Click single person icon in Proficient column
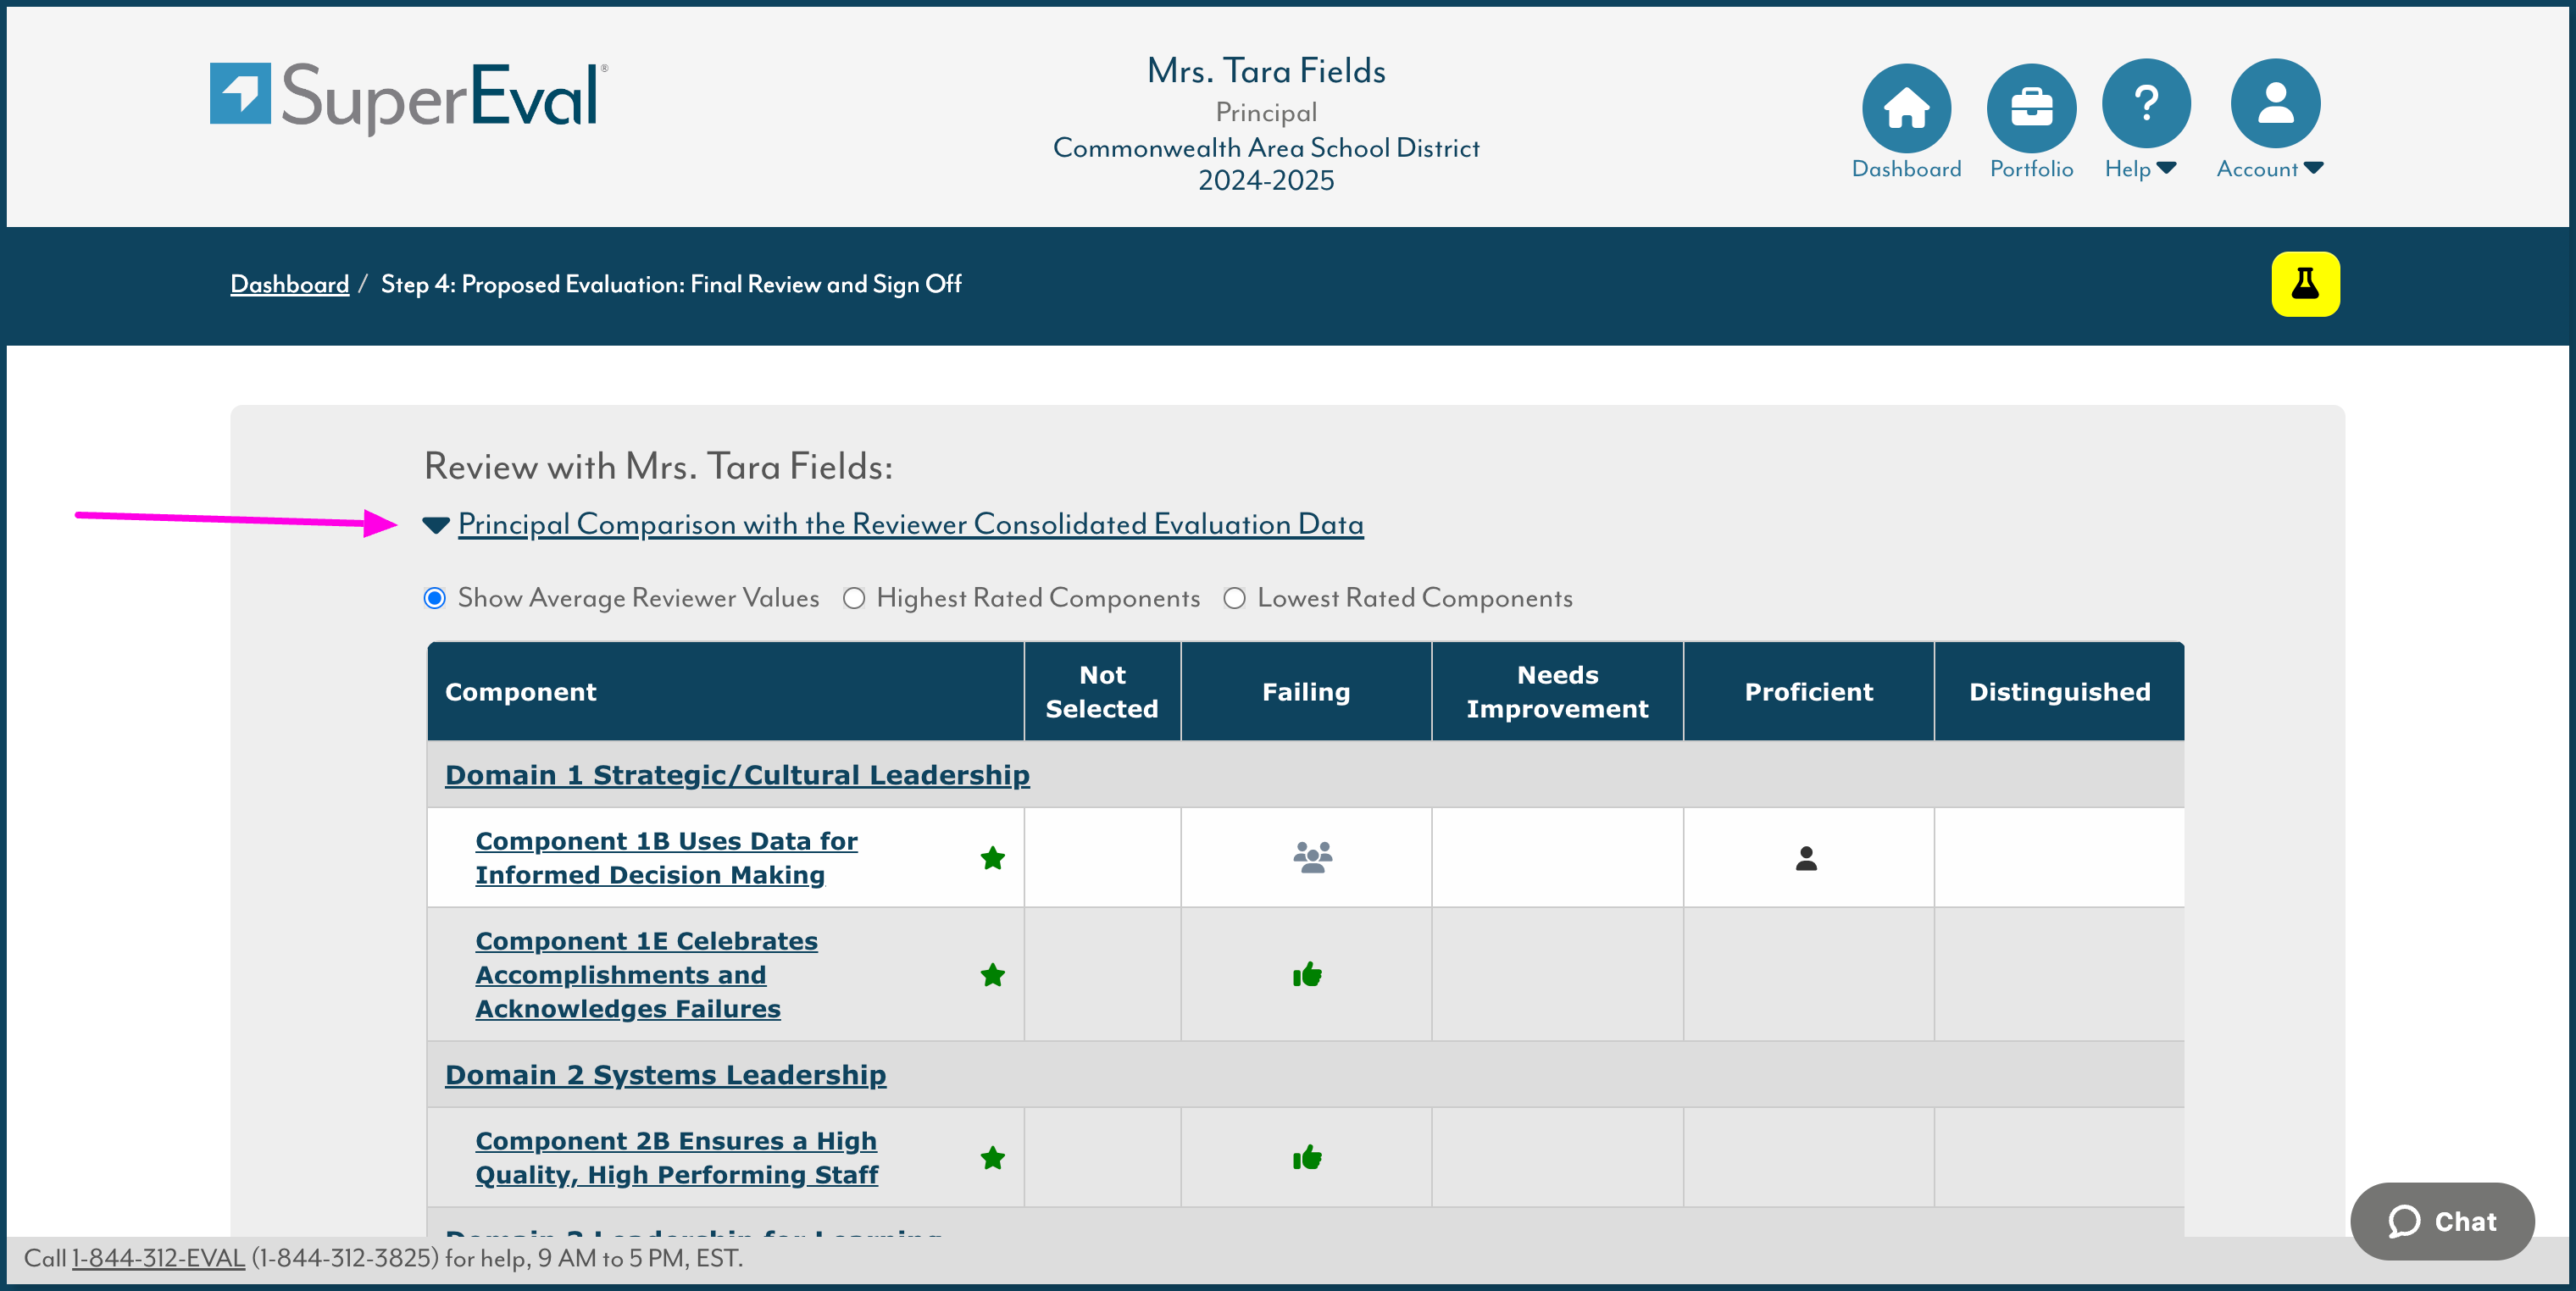Screen dimensions: 2576x1291 click(1806, 858)
